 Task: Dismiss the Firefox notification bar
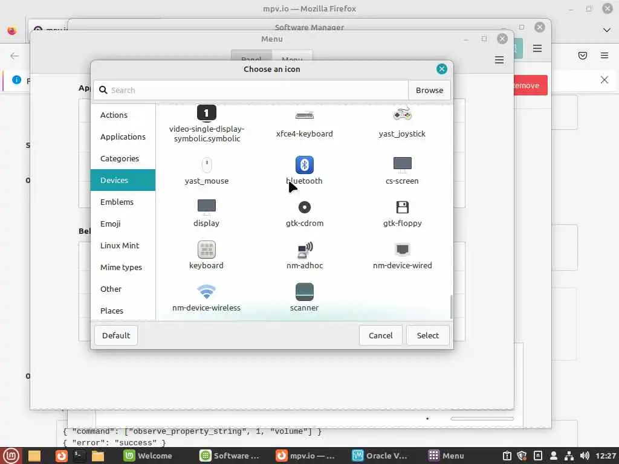point(604,80)
